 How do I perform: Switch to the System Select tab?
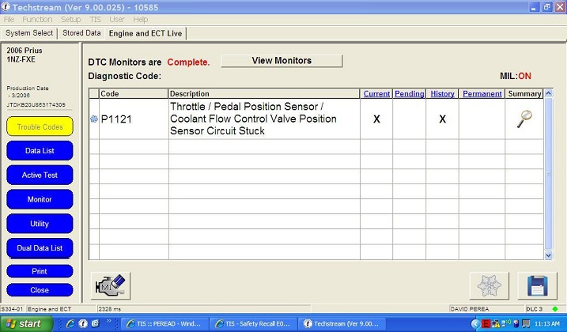[29, 33]
